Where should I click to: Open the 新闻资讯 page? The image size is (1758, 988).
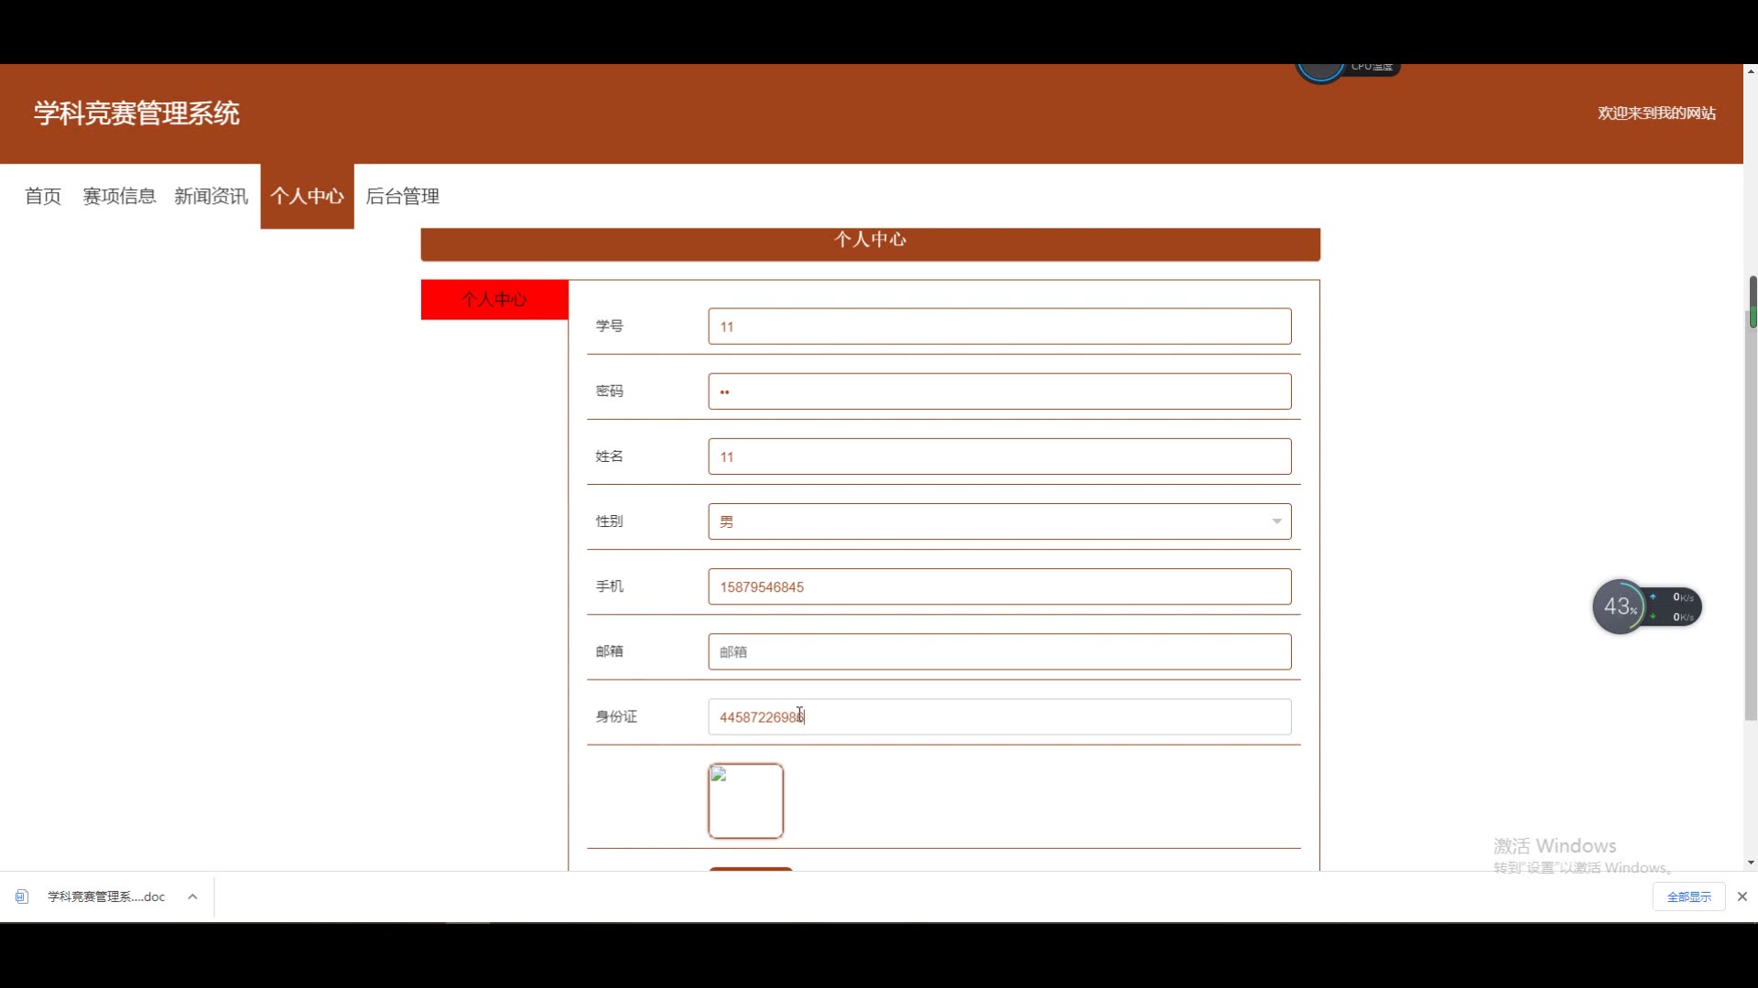click(x=211, y=196)
